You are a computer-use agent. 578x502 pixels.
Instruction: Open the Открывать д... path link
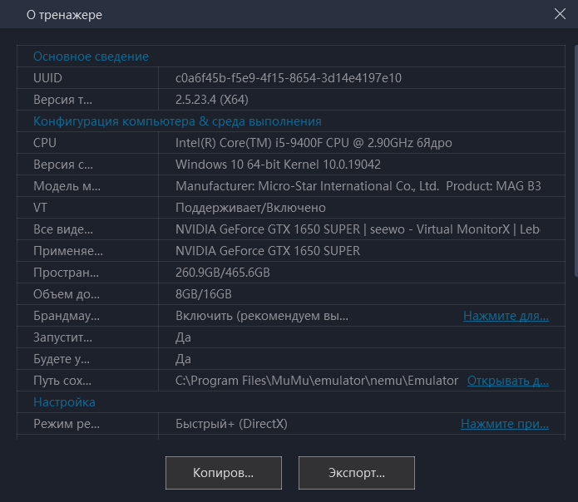pyautogui.click(x=508, y=381)
